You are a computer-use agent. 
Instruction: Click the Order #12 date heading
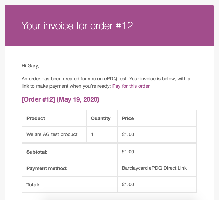(60, 99)
